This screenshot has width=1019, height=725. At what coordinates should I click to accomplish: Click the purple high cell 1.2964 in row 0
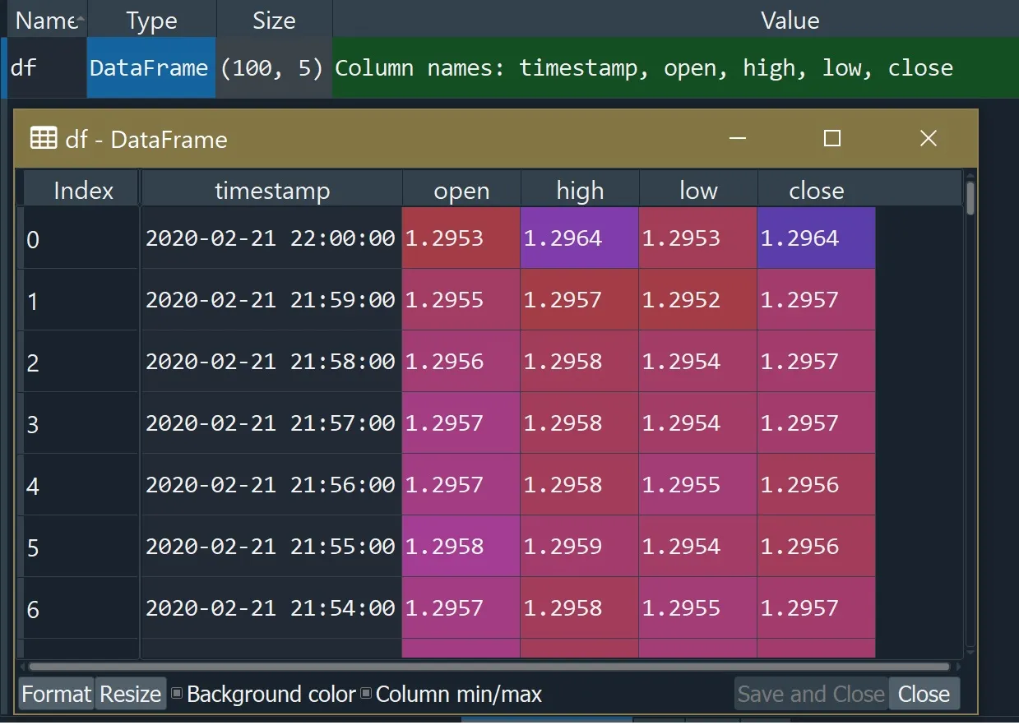580,238
